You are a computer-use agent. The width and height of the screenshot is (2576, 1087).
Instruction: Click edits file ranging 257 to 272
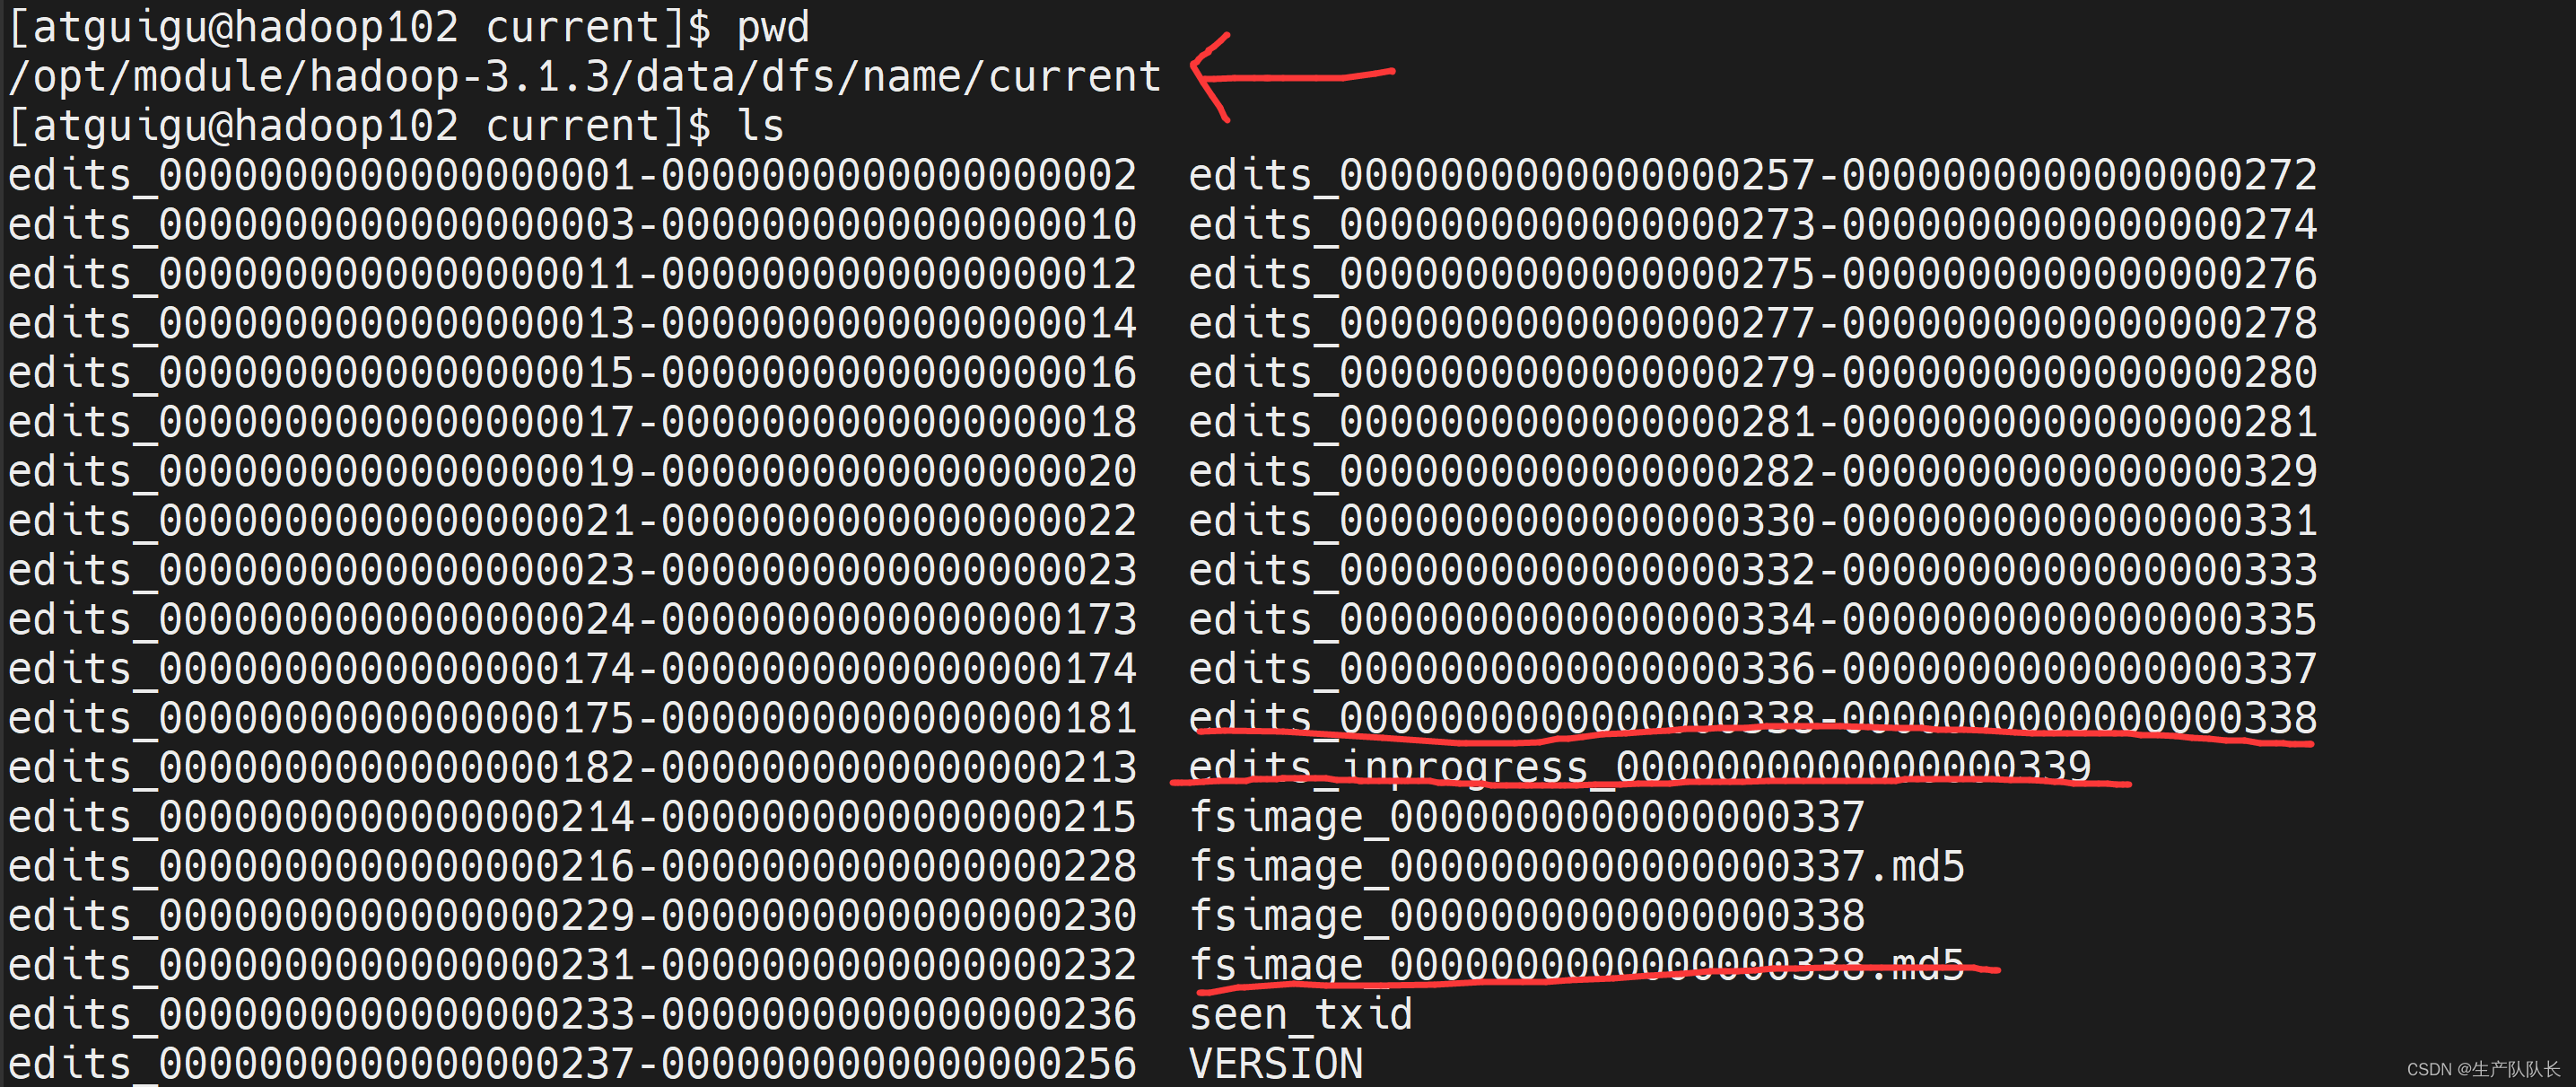(x=1752, y=175)
